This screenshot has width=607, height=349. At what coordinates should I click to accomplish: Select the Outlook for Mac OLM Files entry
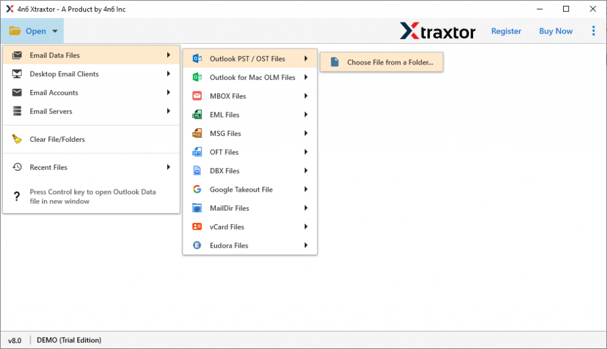click(x=250, y=77)
